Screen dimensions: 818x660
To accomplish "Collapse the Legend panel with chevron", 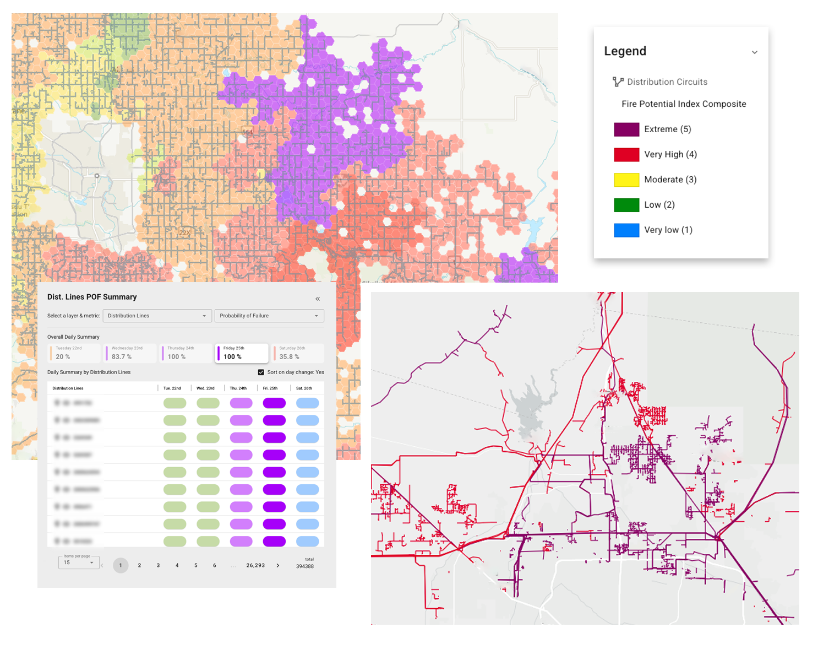I will (x=754, y=52).
